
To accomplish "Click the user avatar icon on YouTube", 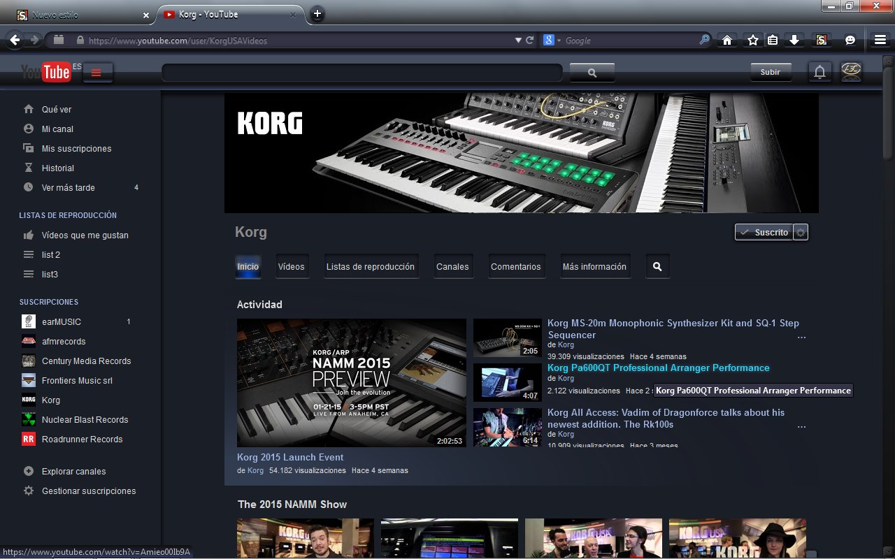I will click(851, 72).
